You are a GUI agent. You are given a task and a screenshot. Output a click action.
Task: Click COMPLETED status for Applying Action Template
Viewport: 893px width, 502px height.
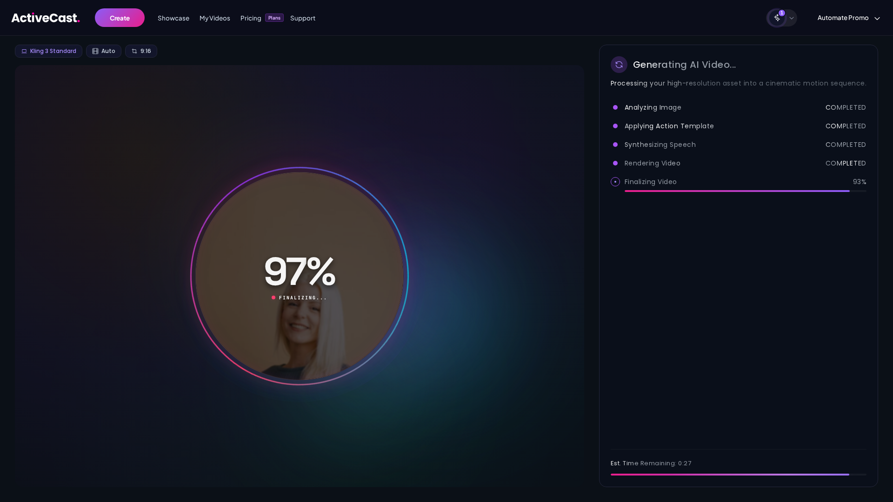click(846, 126)
